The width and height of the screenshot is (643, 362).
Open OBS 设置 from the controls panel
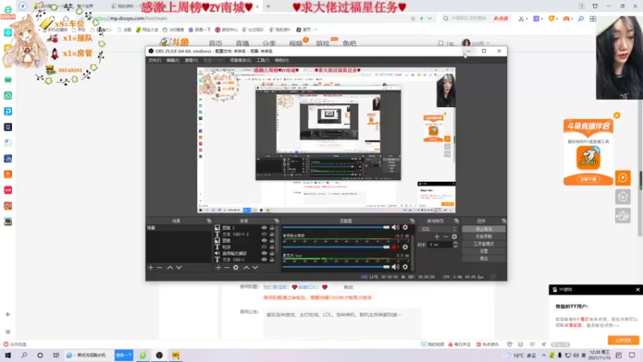coord(484,251)
